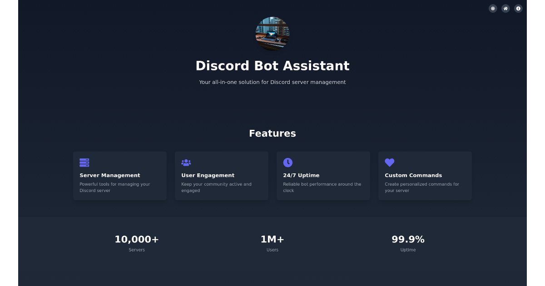Click the Servers label below 10,000+
545x286 pixels.
pos(137,250)
